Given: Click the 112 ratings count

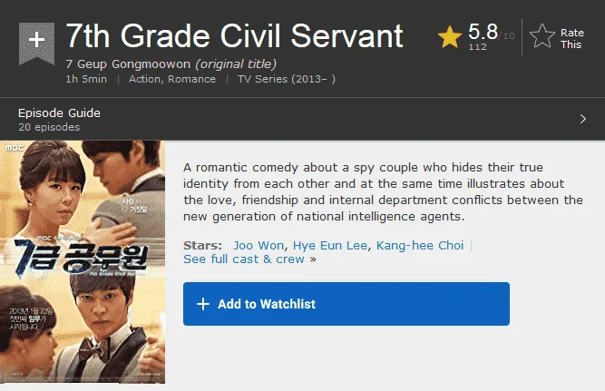Looking at the screenshot, I should coord(478,46).
